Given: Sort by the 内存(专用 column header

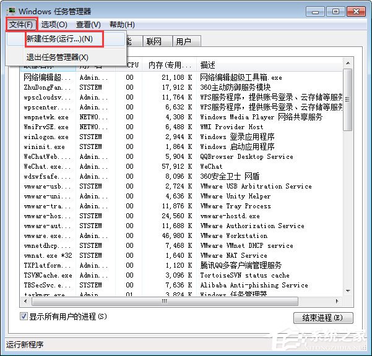Looking at the screenshot, I should [169, 65].
